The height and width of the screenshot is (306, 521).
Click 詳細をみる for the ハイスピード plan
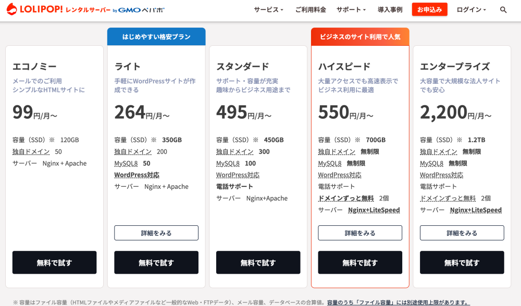pos(360,233)
